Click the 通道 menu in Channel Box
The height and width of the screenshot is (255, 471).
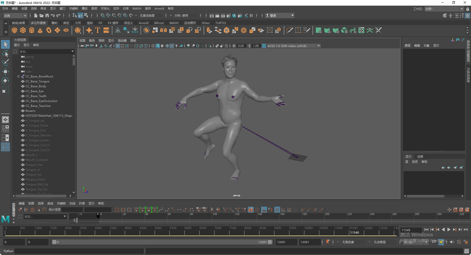click(407, 45)
